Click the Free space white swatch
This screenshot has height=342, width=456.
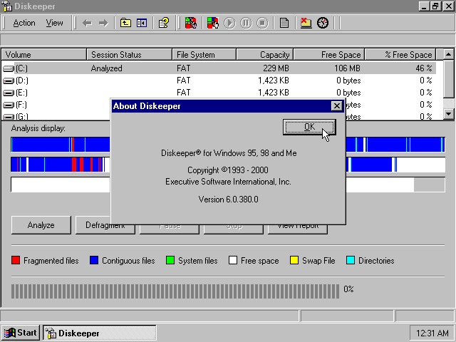click(233, 260)
